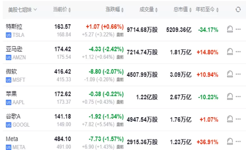
Task: Select Meta price 484.10
Action: click(x=63, y=139)
